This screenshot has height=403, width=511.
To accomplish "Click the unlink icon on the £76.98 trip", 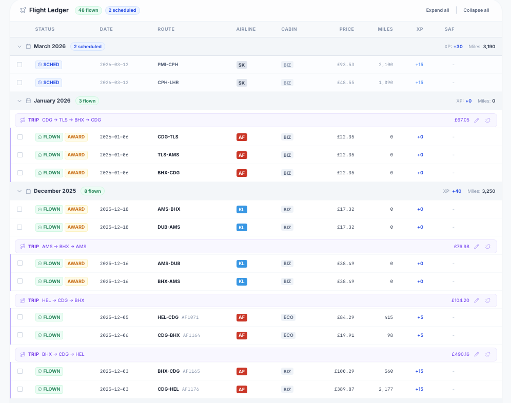I will 488,247.
